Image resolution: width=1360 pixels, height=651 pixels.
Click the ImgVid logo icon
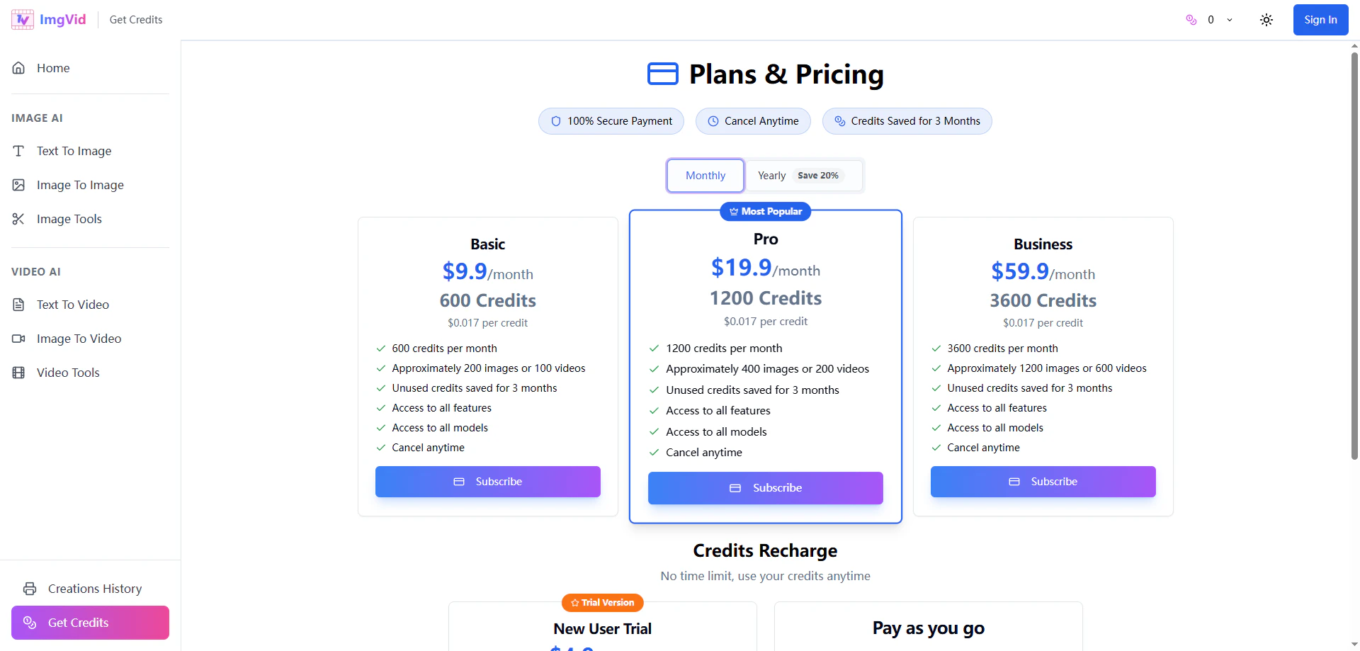click(23, 20)
